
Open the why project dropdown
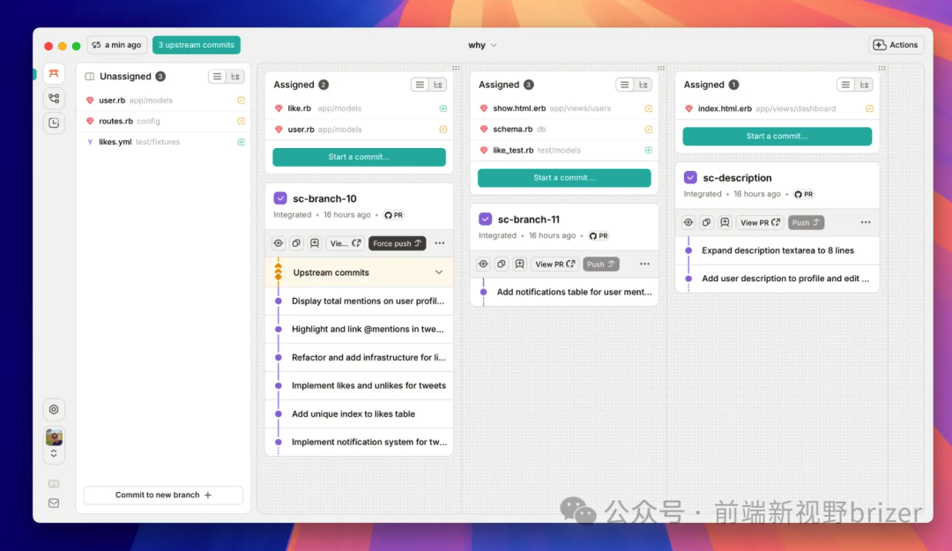click(483, 45)
